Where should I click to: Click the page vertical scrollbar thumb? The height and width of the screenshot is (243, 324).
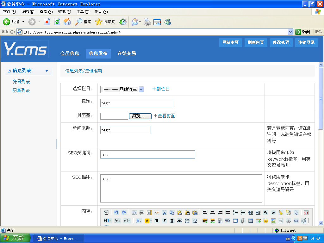pos(321,99)
